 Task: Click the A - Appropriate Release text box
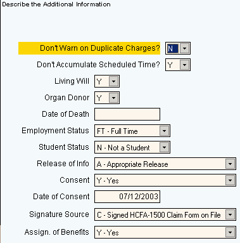click(x=160, y=164)
